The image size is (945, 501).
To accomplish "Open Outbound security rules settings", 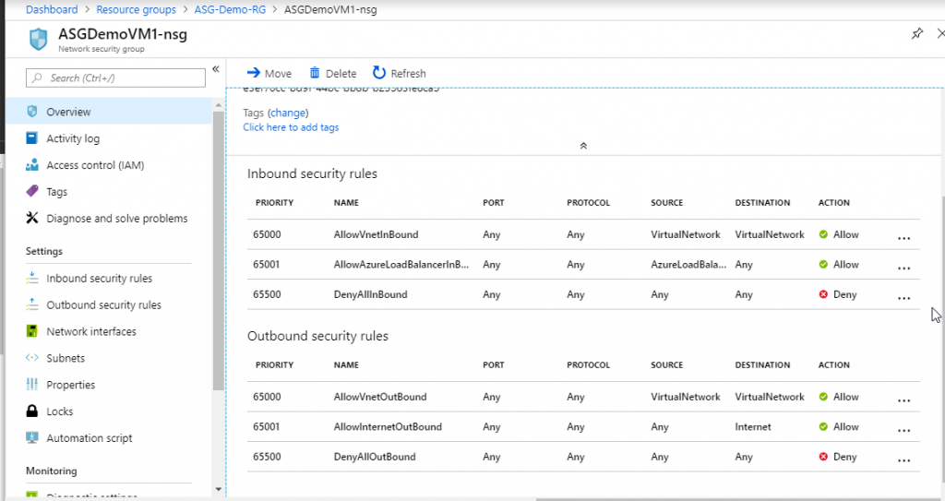I will pos(103,305).
